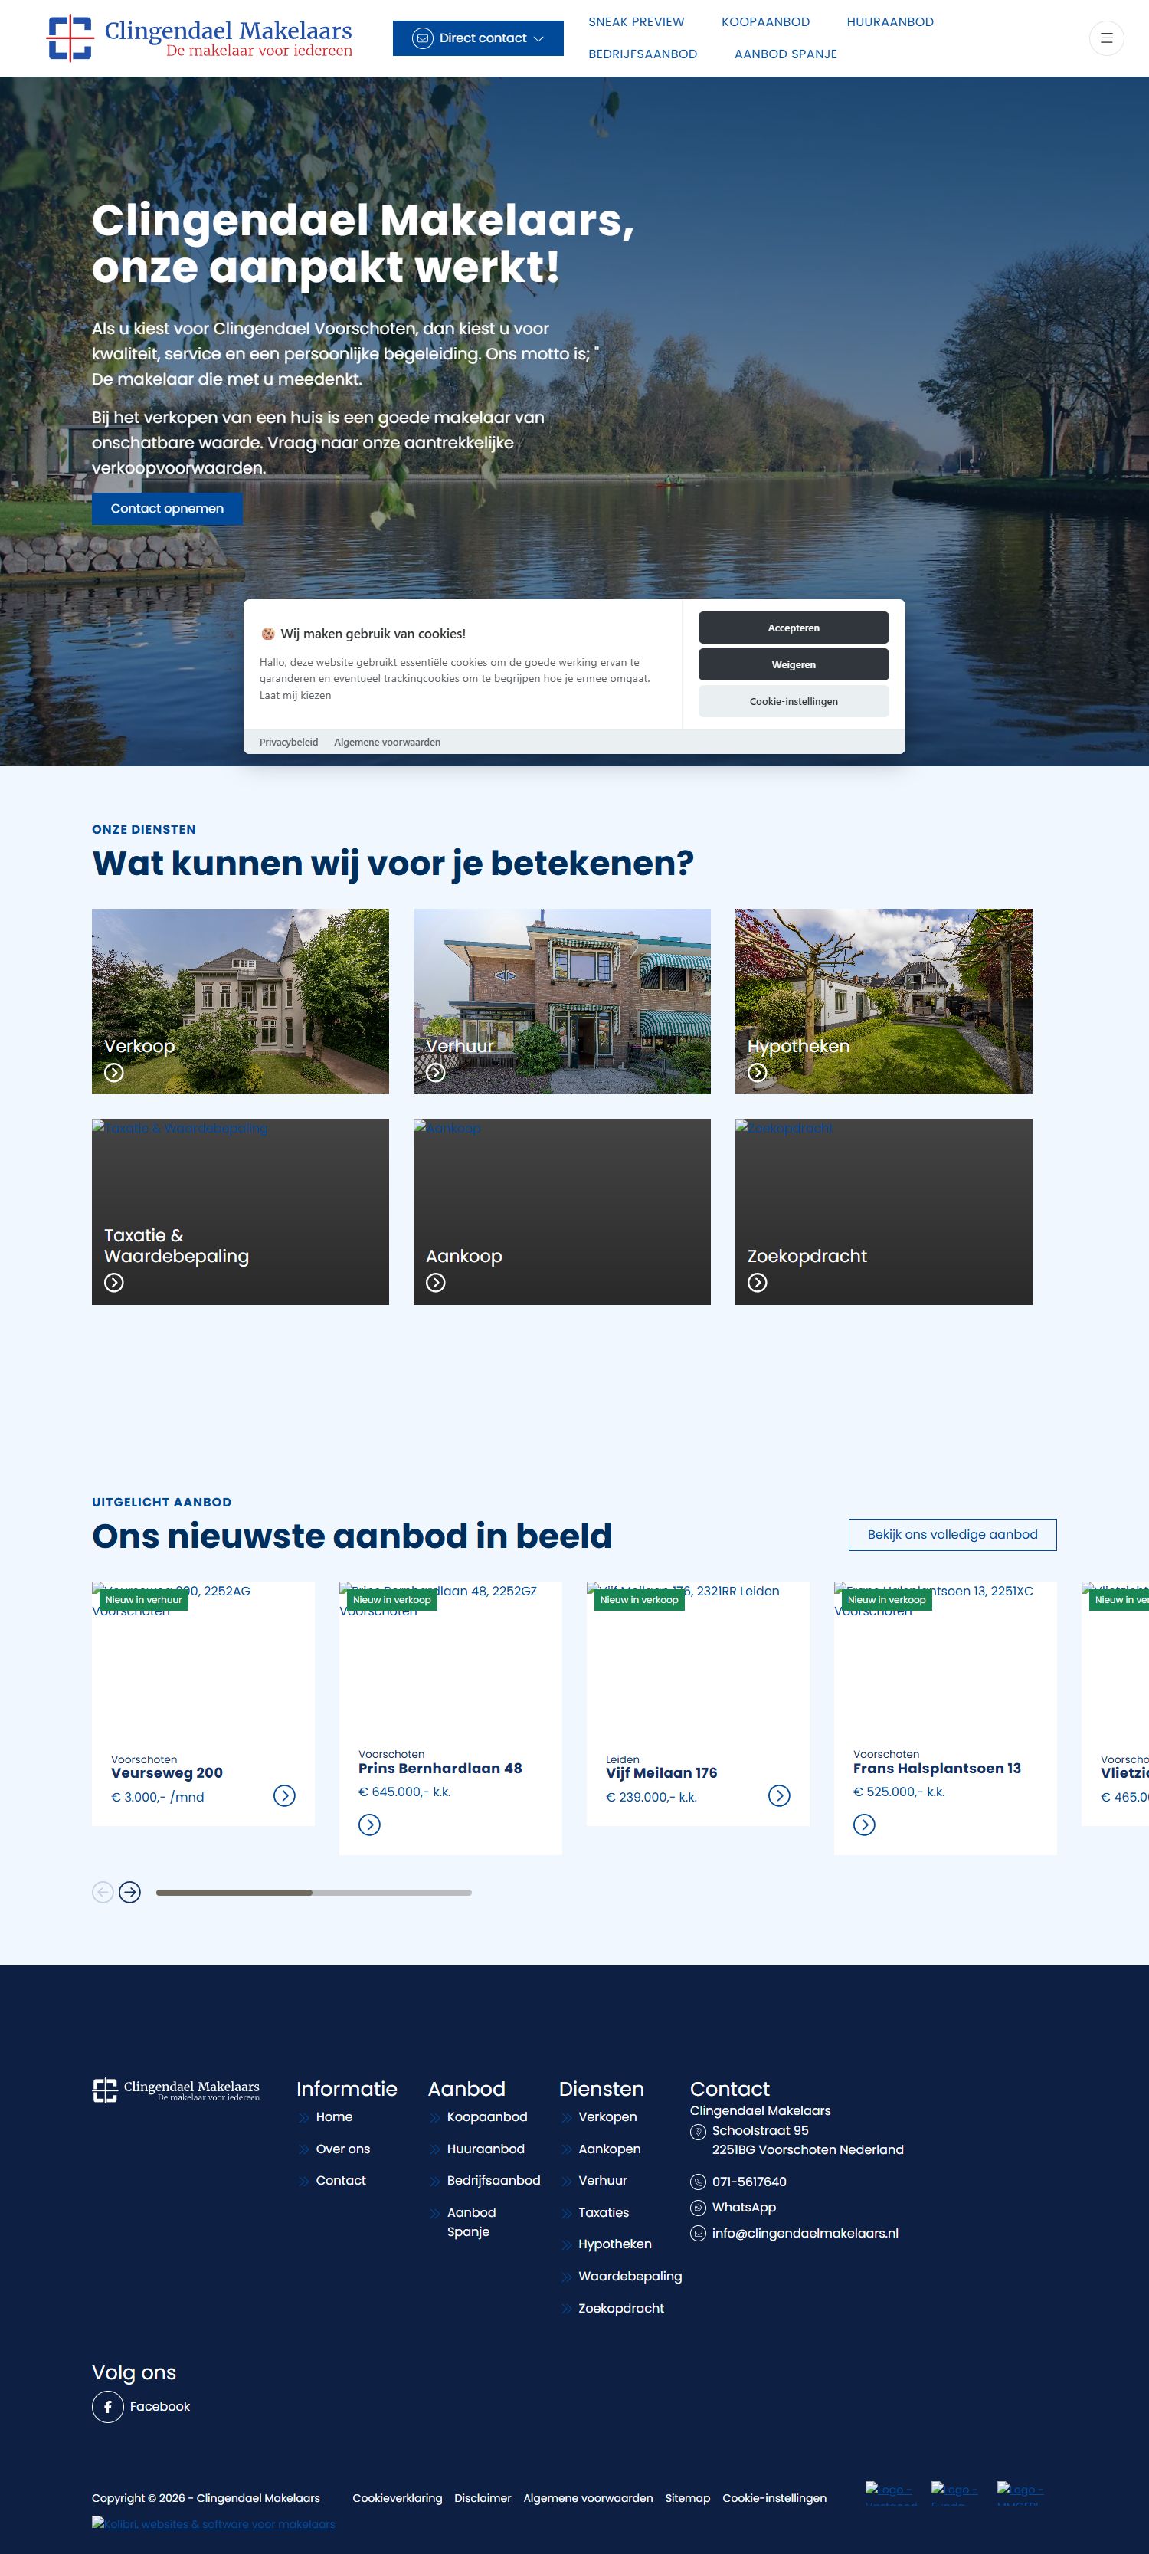1149x2554 pixels.
Task: Click the arrow icon on Zoekopdracht tile
Action: tap(758, 1283)
